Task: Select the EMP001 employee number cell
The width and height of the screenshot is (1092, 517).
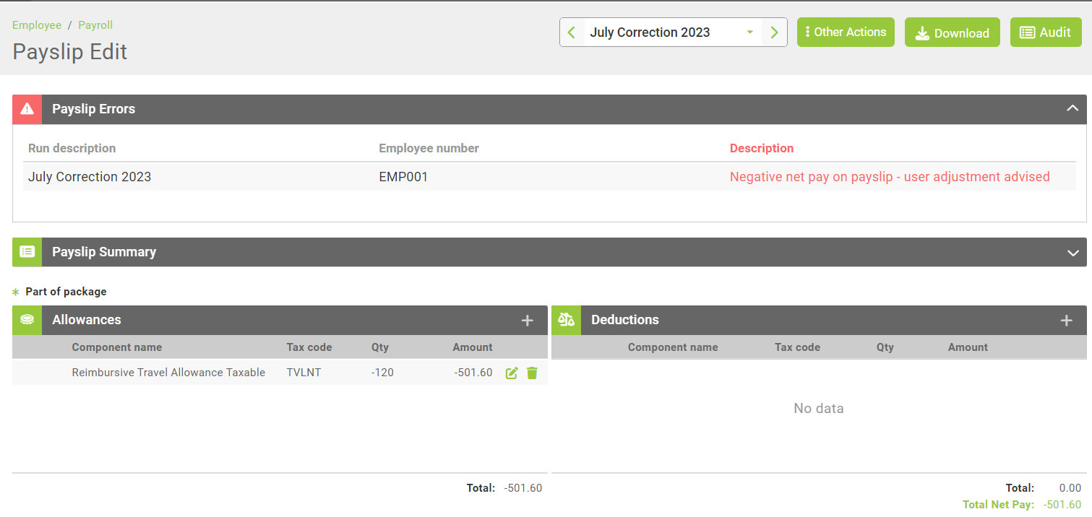Action: [403, 177]
